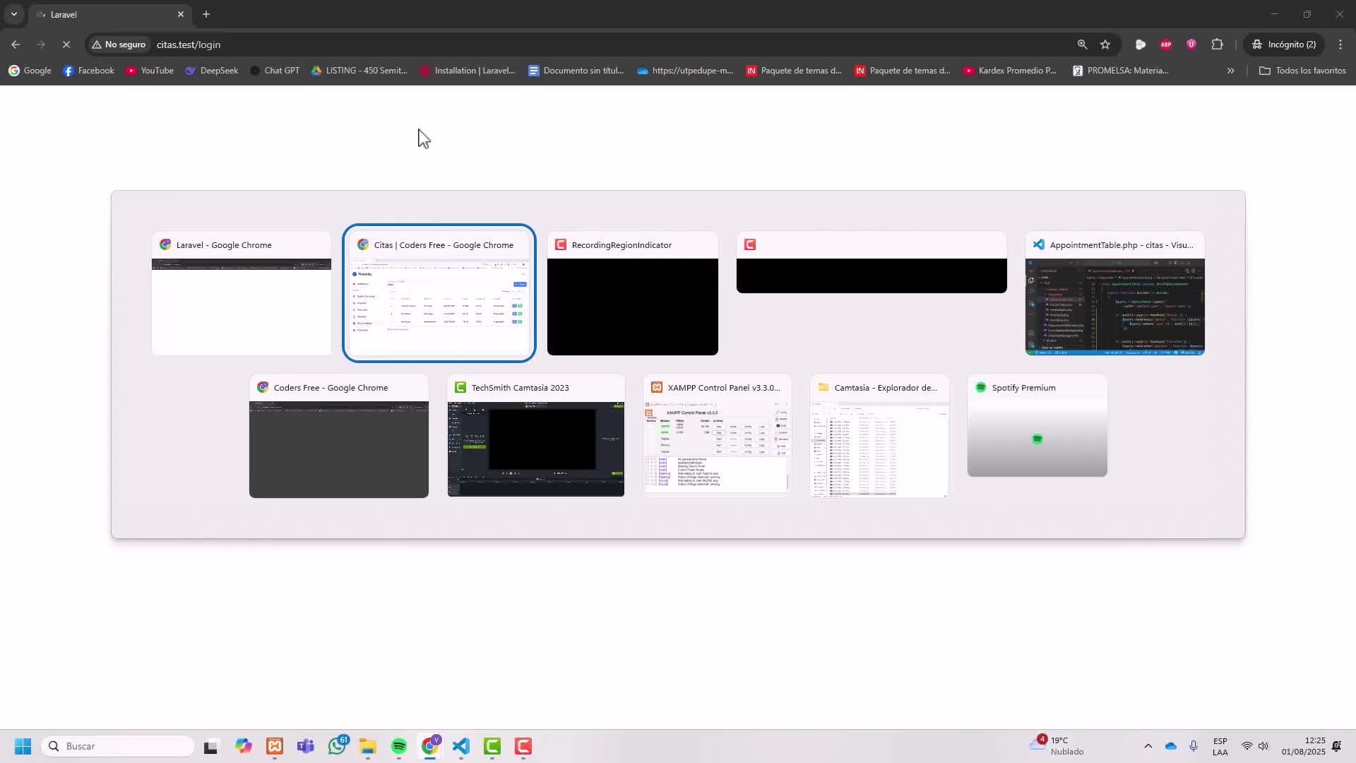Go back to previous page in Chrome
The image size is (1356, 763).
pyautogui.click(x=16, y=45)
